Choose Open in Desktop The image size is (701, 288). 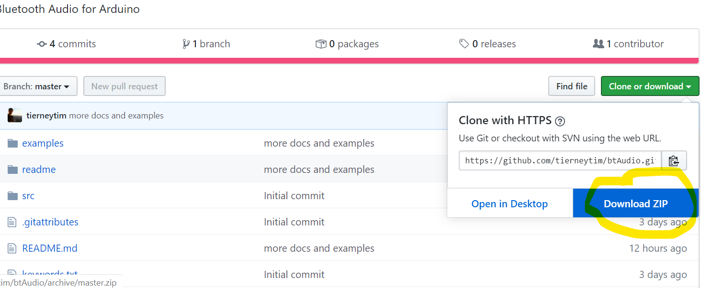509,204
